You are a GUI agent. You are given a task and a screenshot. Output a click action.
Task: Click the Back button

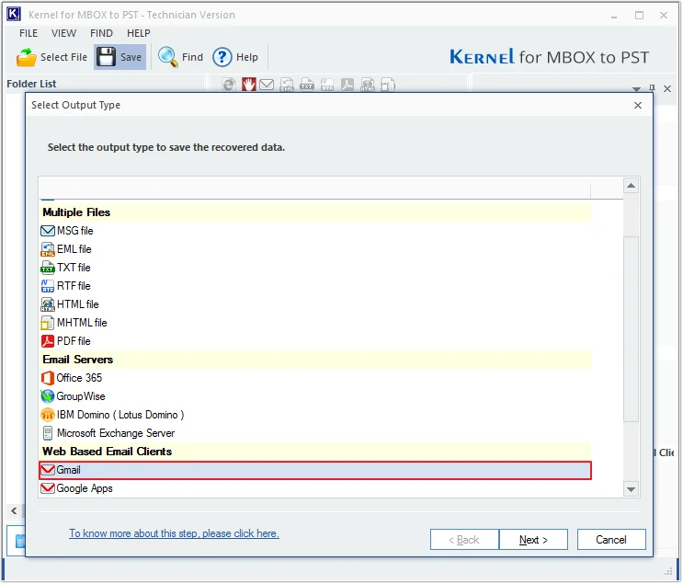464,540
